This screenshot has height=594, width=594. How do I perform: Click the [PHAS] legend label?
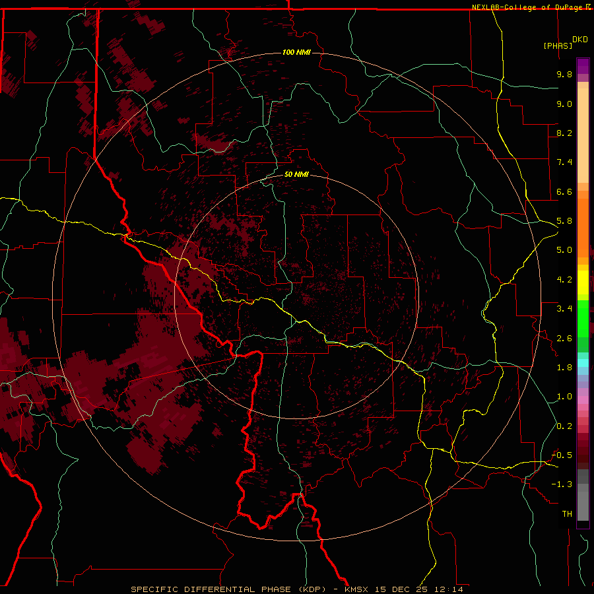(x=558, y=46)
